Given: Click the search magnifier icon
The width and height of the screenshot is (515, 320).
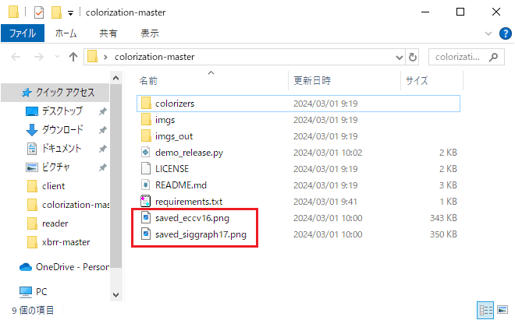Looking at the screenshot, I should [493, 57].
